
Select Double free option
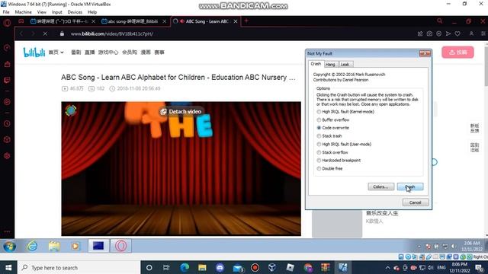click(329, 168)
